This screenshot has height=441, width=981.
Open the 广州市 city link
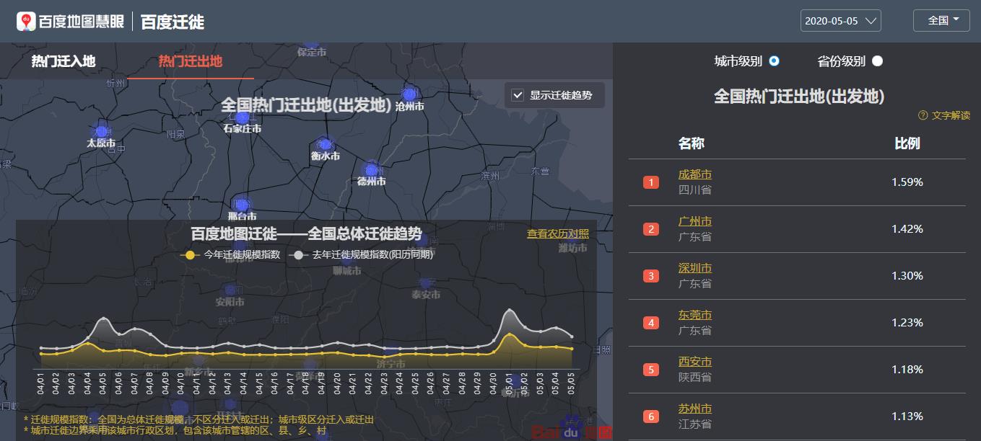(x=695, y=221)
